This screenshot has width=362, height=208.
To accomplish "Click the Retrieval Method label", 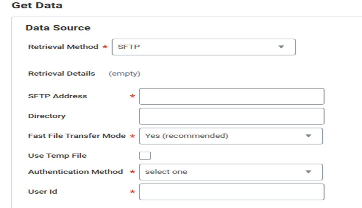I will 63,47.
